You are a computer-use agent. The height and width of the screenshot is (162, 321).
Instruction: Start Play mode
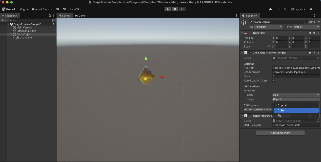[168, 9]
